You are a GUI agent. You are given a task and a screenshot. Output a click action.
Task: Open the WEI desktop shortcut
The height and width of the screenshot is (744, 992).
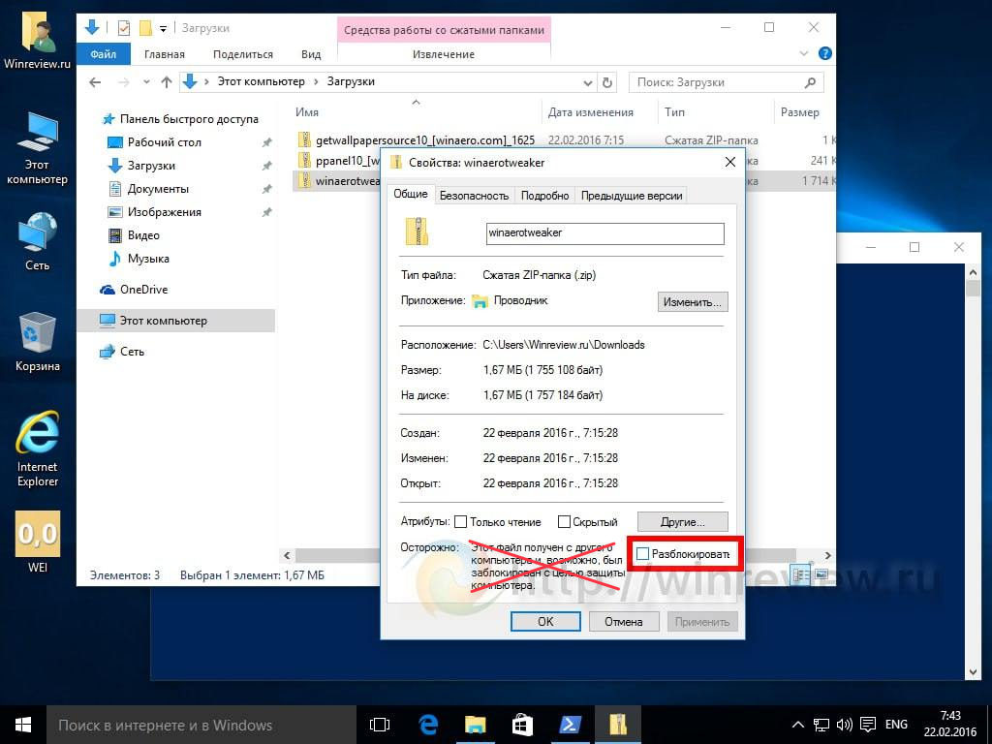point(38,542)
